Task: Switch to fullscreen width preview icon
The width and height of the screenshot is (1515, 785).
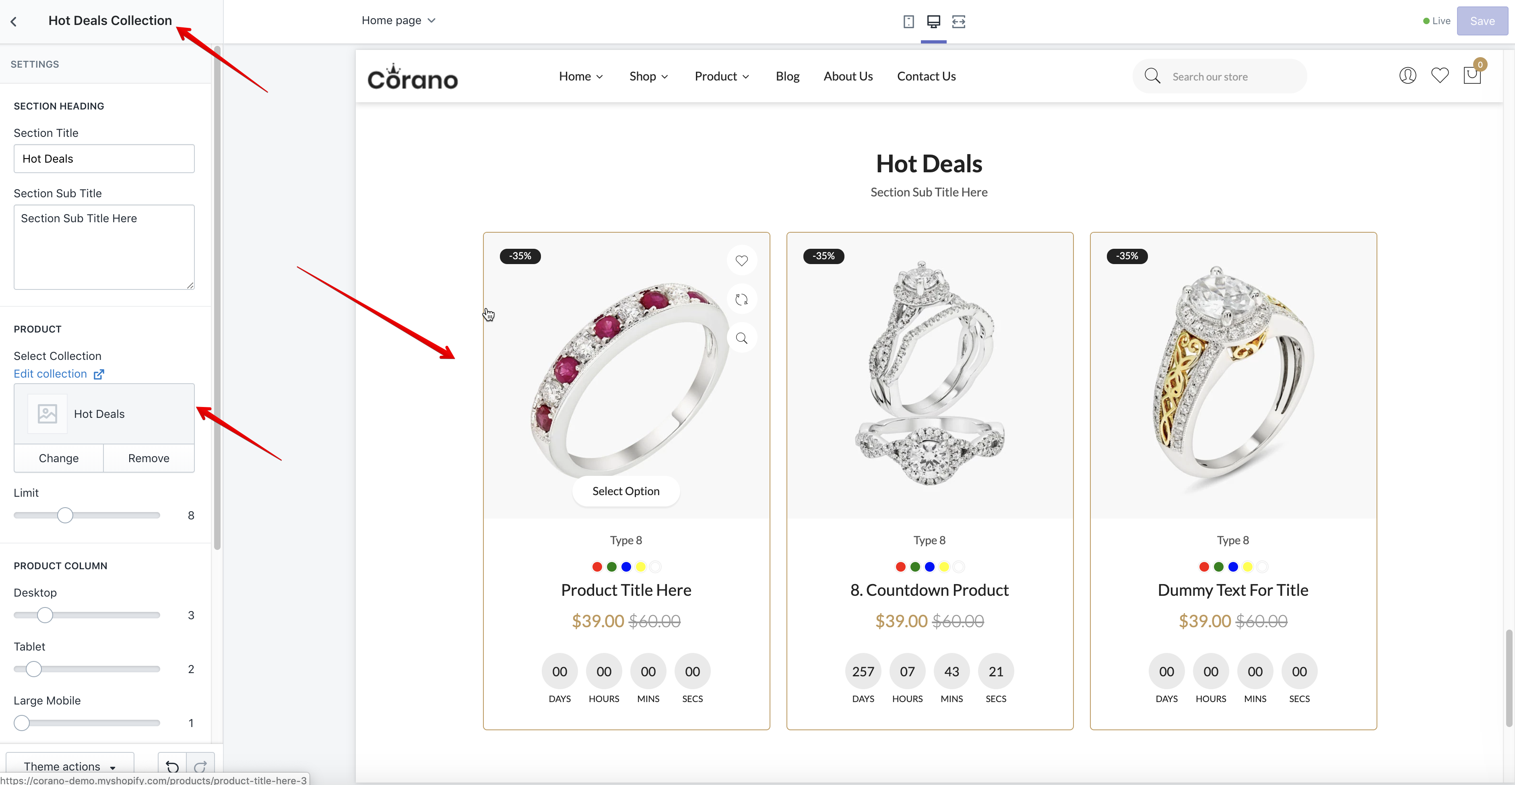Action: pyautogui.click(x=959, y=22)
